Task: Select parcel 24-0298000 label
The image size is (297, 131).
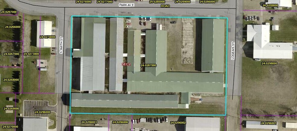Action: click(x=269, y=64)
